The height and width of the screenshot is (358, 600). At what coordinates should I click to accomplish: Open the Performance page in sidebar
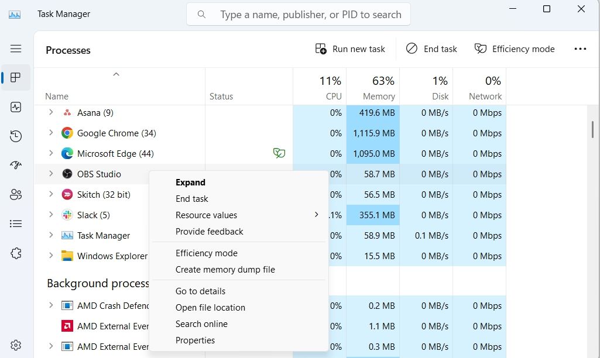coord(16,107)
